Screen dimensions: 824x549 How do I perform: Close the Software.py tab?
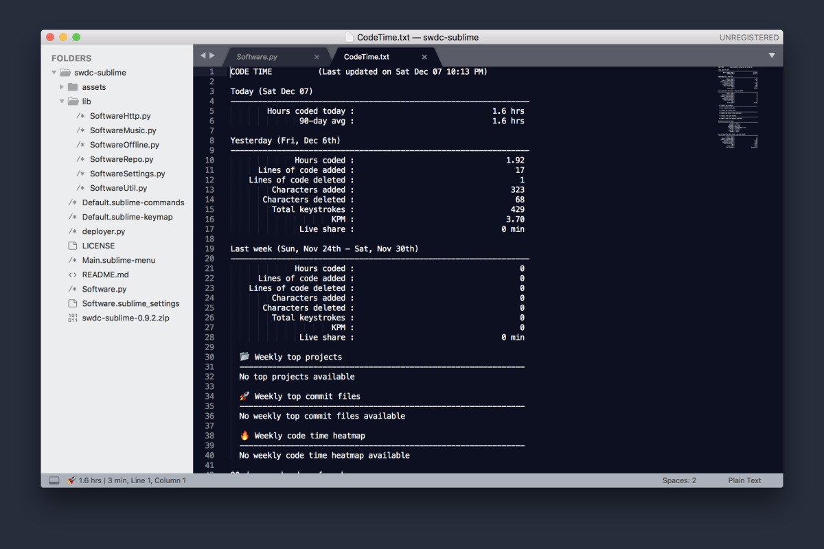(x=317, y=56)
